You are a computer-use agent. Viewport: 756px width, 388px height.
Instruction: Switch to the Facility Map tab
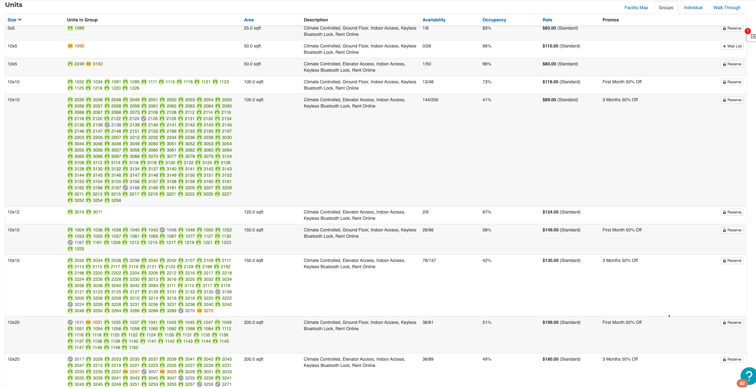[636, 8]
